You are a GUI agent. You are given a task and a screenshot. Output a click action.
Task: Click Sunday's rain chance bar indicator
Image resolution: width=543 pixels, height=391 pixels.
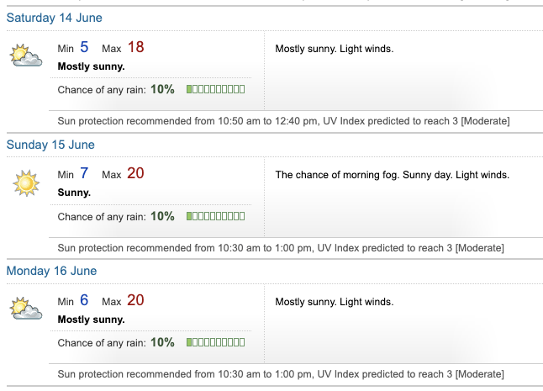[x=215, y=216]
